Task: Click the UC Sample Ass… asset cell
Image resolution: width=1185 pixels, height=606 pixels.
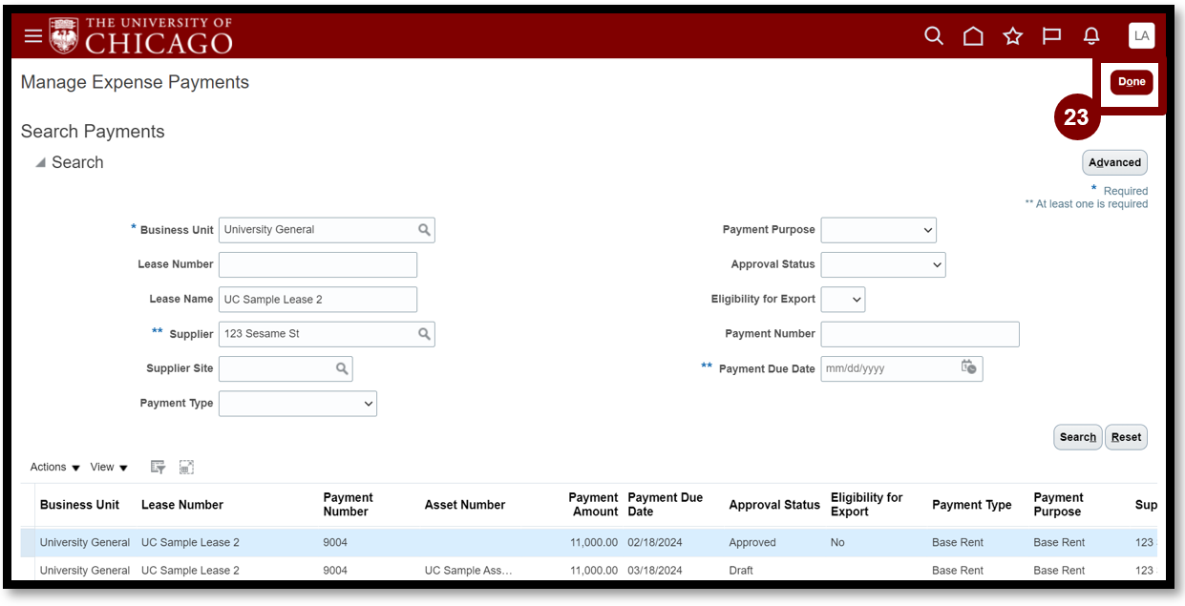Action: [469, 571]
